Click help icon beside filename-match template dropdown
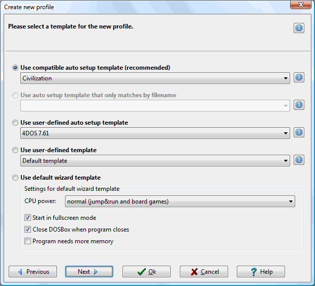 (x=299, y=105)
